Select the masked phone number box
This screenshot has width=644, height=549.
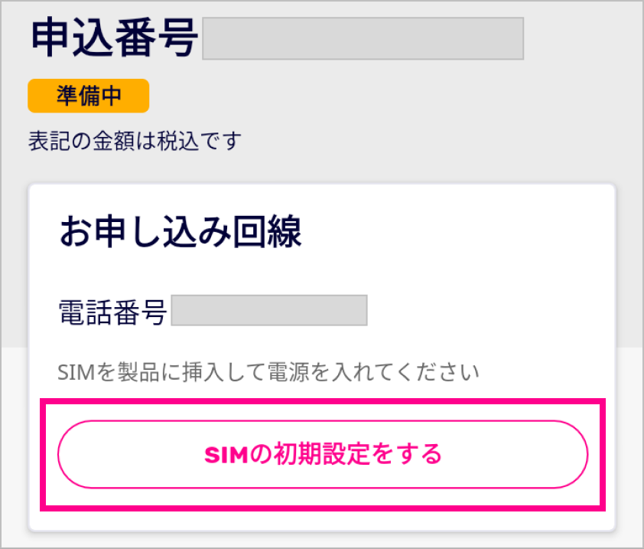point(269,311)
